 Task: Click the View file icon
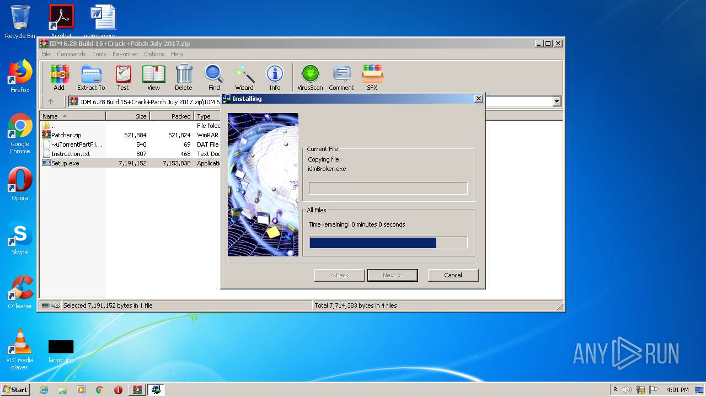[153, 77]
